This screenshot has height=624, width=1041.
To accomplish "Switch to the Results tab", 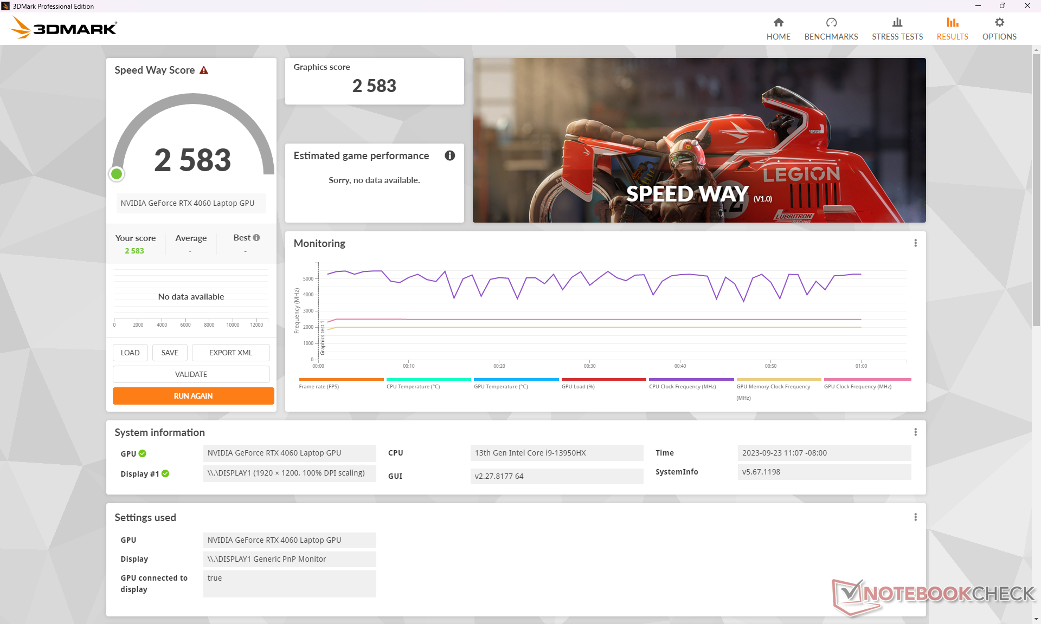I will tap(952, 29).
